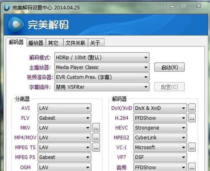
Task: Open the MPEG2 CyberLink dropdown
Action: pyautogui.click(x=160, y=137)
